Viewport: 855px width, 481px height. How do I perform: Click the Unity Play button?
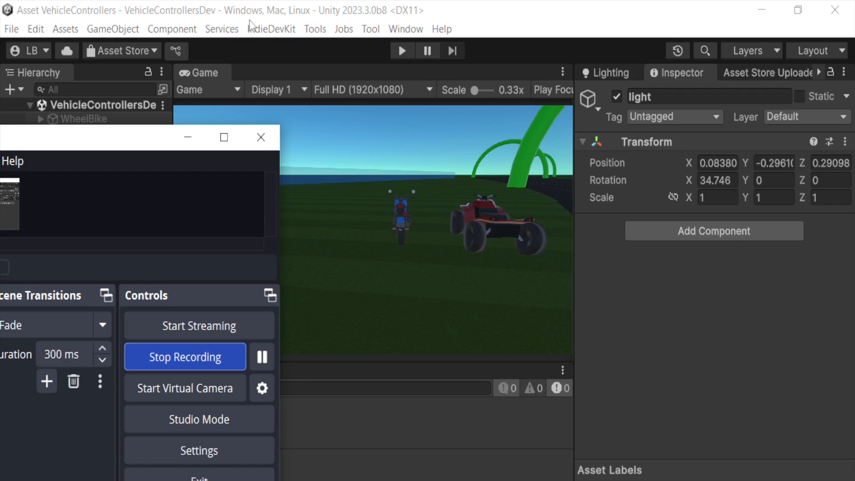click(x=402, y=51)
